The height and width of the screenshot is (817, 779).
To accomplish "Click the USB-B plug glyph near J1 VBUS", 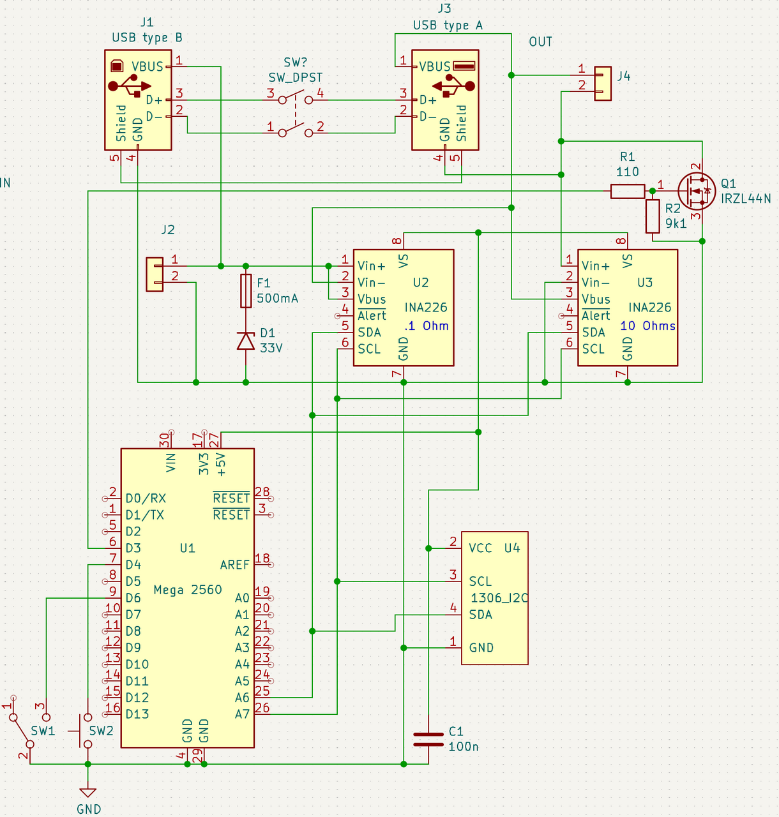I will [117, 66].
